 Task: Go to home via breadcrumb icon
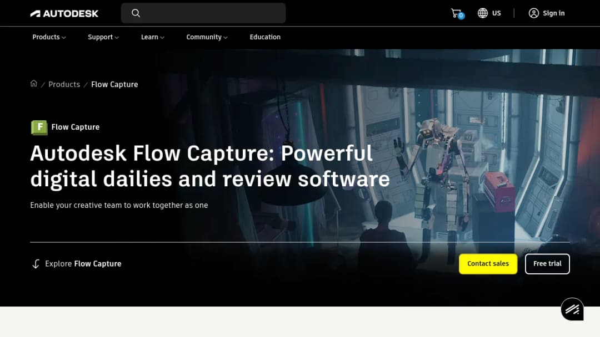click(x=34, y=84)
